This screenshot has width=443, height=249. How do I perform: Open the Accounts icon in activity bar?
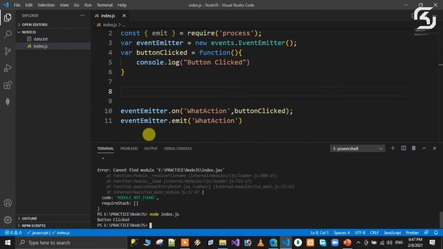[x=8, y=203]
